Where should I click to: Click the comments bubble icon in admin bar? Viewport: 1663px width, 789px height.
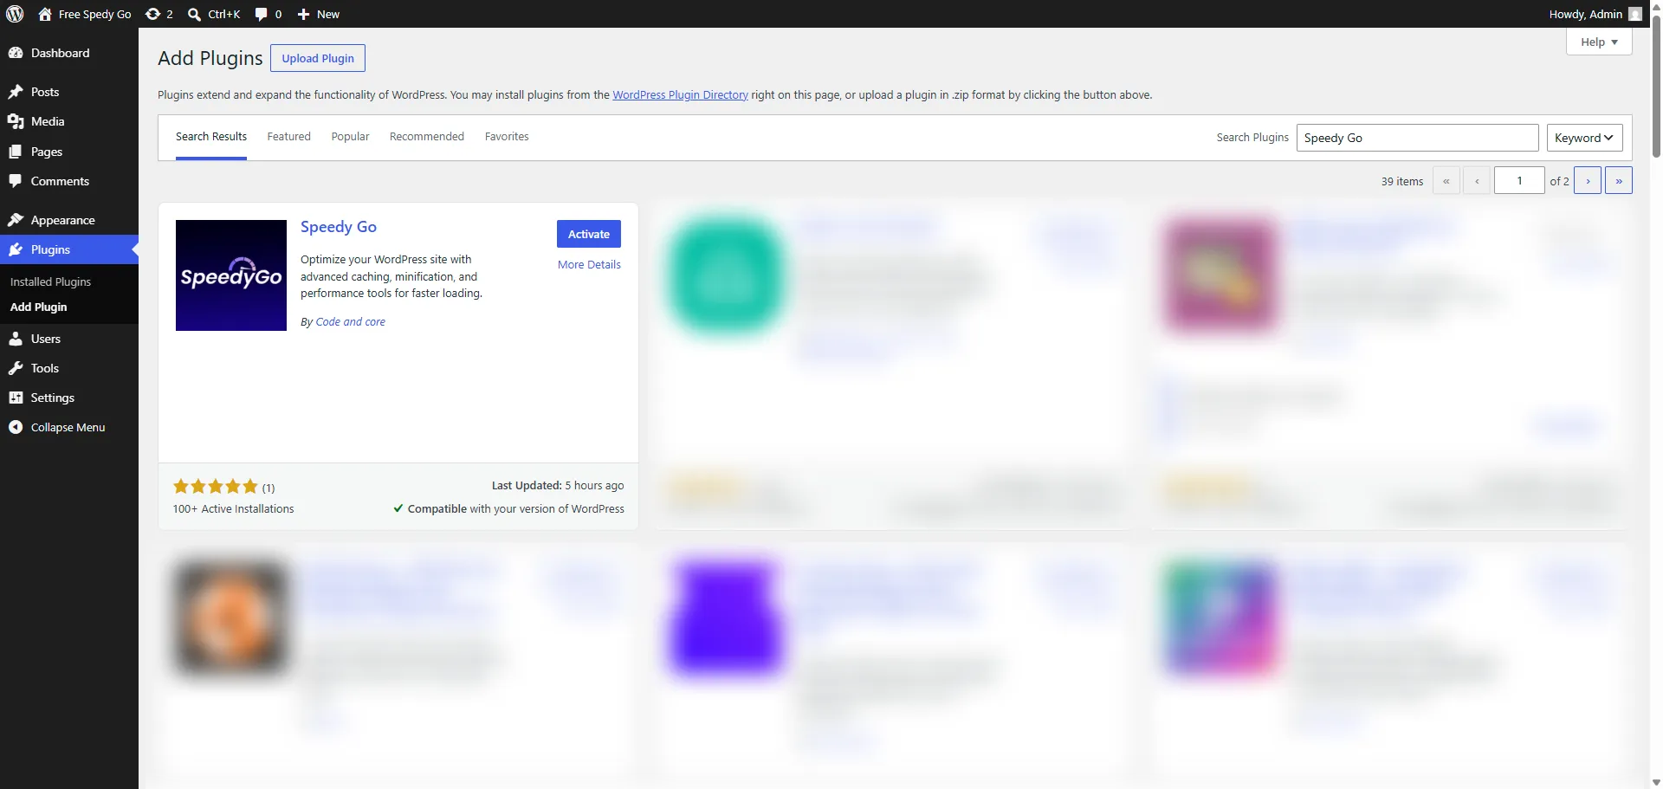(x=262, y=14)
